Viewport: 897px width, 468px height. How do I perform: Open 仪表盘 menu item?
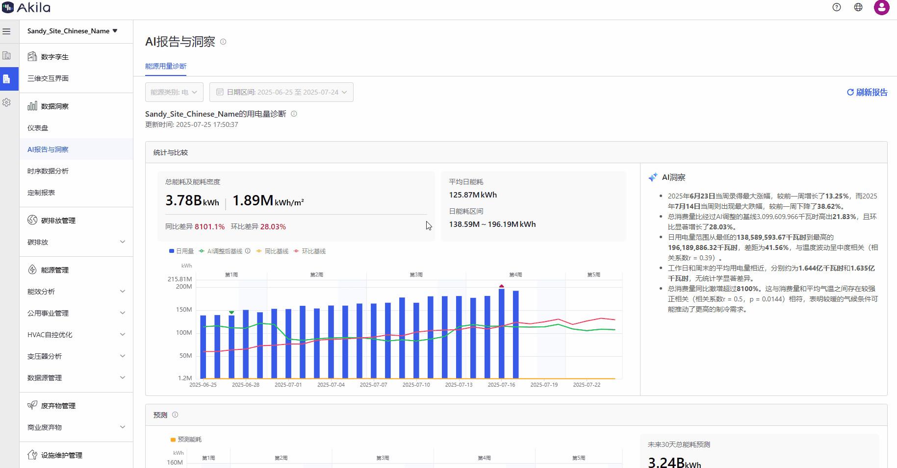tap(76, 128)
